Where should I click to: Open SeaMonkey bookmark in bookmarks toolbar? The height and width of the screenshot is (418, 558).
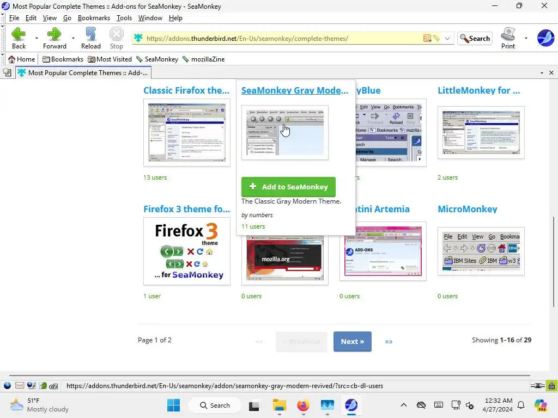(157, 59)
